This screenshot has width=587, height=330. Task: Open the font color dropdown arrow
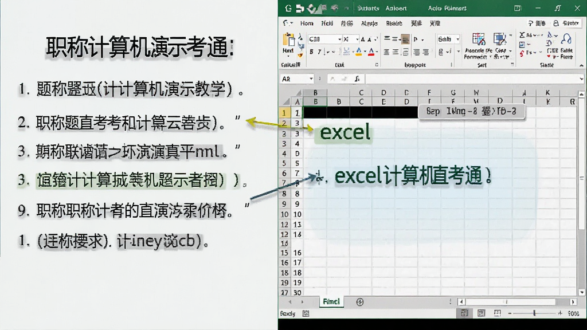(x=377, y=52)
